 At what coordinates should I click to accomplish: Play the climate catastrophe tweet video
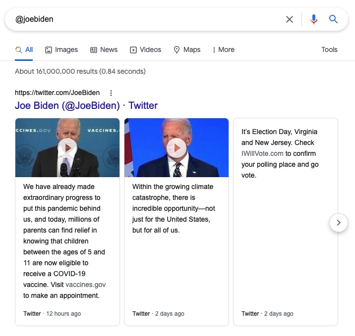point(177,147)
